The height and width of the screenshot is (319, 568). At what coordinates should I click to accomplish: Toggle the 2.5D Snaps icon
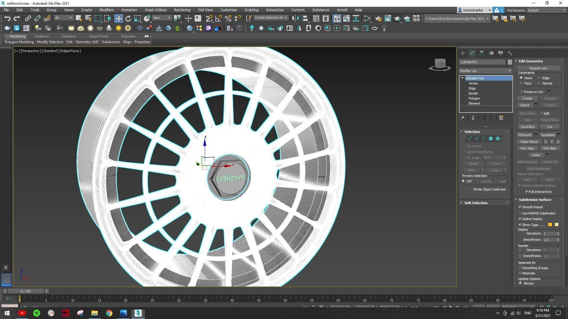click(209, 18)
